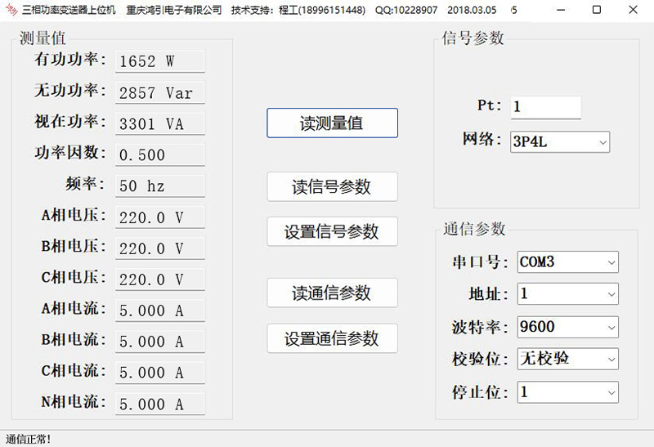Screen dimensions: 654x447
Task: Click the 校验位 label
Action: click(480, 359)
